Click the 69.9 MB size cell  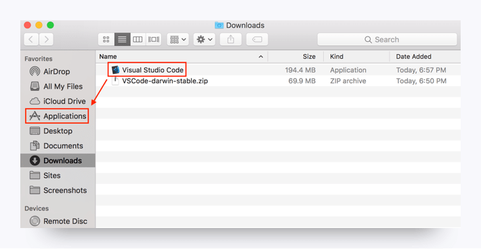click(302, 81)
